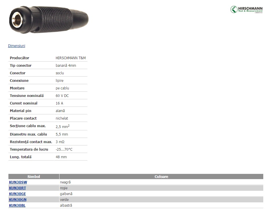
Task: Select the 'soclu' connector value
Action: tap(60, 73)
